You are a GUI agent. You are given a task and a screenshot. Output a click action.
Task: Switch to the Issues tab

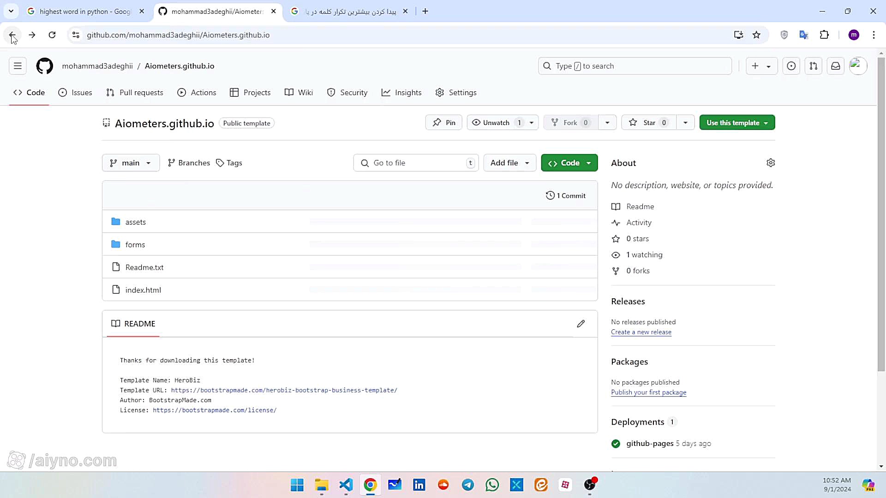[75, 93]
